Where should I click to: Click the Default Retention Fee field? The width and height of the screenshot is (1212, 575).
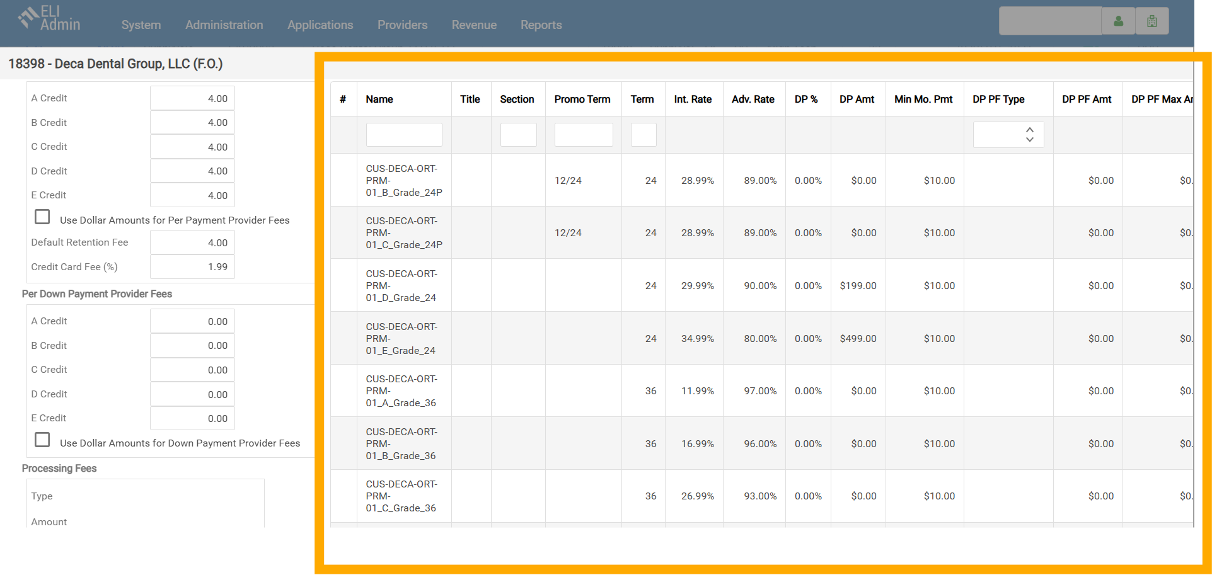(192, 242)
